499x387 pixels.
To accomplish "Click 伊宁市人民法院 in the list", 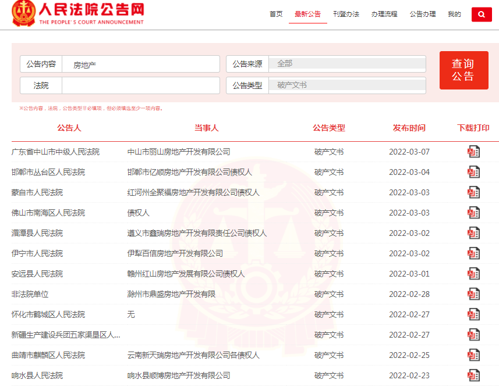I will tap(37, 253).
